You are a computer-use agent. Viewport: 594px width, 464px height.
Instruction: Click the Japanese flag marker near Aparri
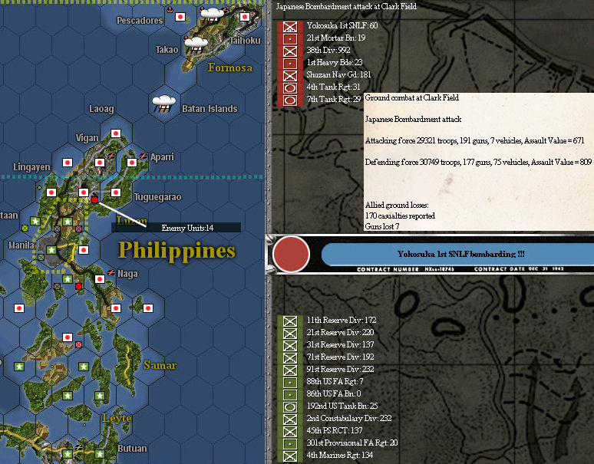132,163
